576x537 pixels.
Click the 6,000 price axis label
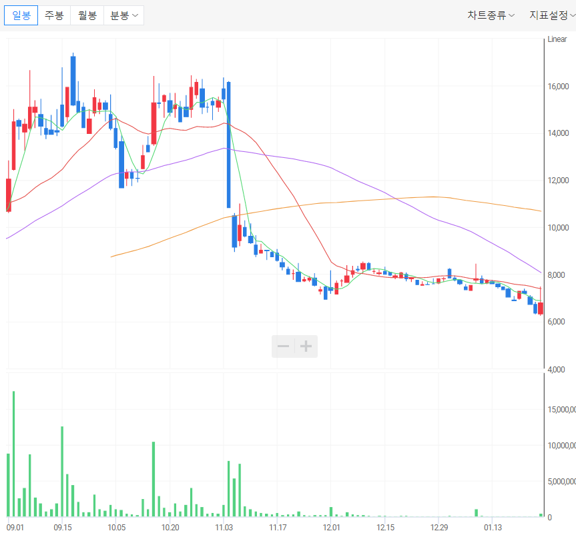[x=556, y=322]
